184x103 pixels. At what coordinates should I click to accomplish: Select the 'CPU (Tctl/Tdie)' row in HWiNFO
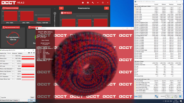pyautogui.click(x=158, y=81)
